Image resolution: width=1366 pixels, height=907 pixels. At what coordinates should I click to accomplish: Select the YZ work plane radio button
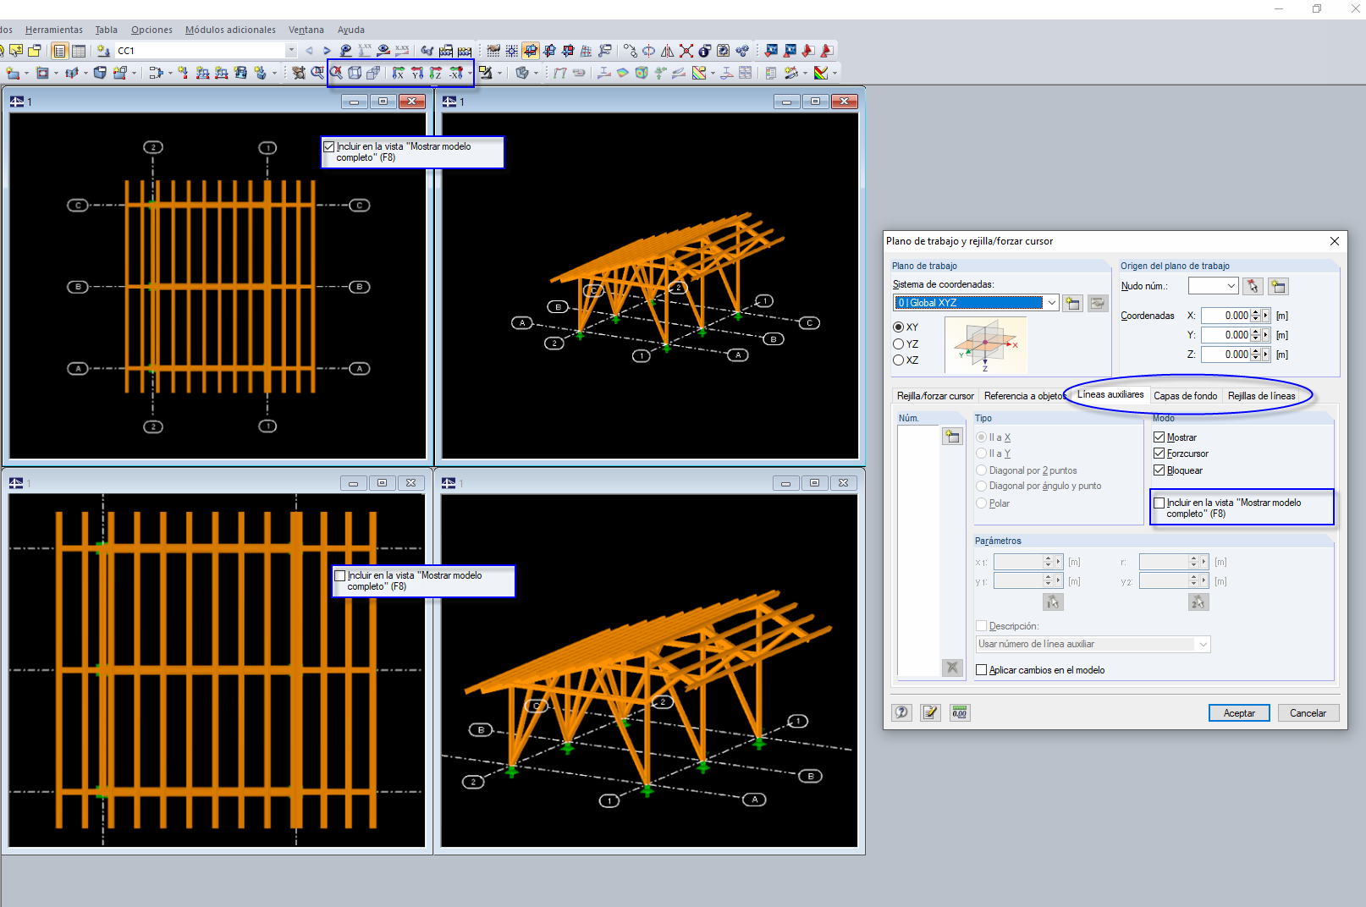[899, 344]
